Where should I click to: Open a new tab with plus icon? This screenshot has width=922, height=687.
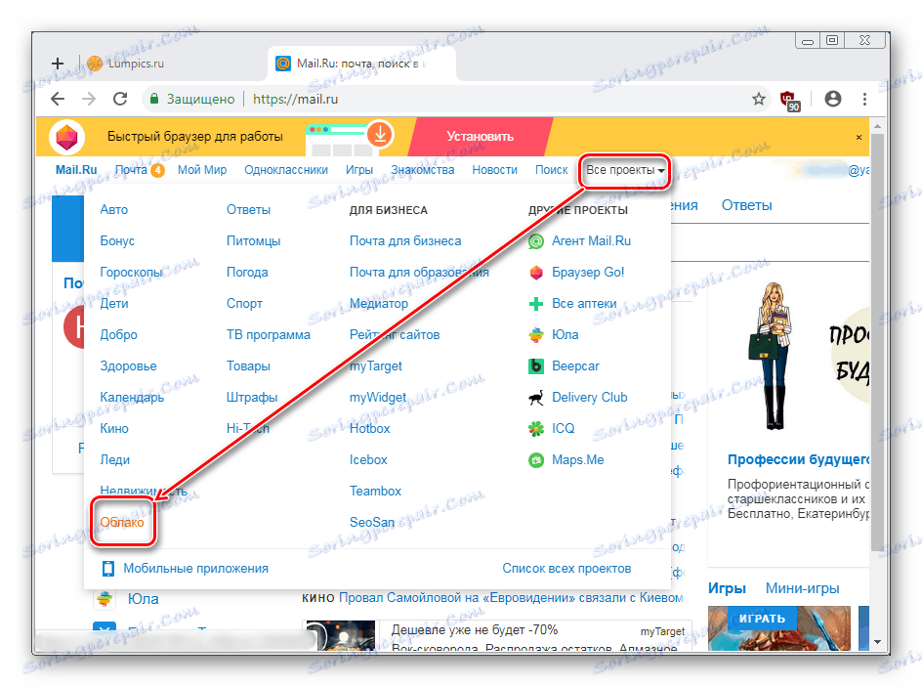58,64
